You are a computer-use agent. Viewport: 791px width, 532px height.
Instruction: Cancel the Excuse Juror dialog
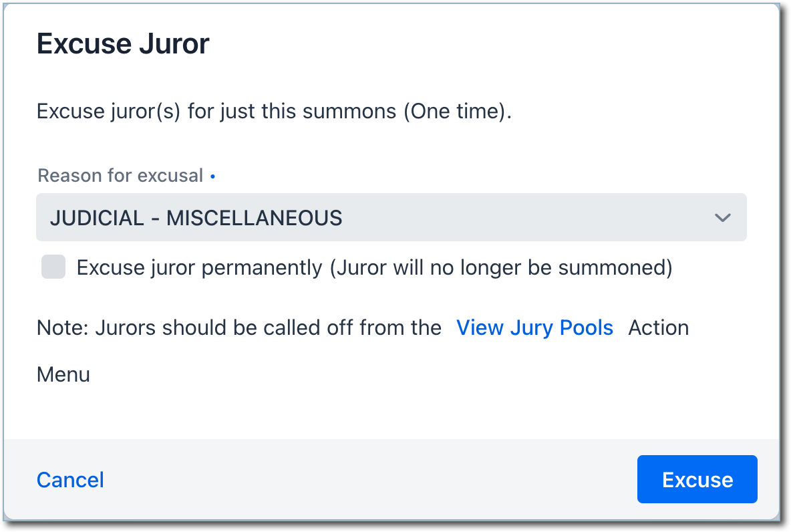coord(70,480)
